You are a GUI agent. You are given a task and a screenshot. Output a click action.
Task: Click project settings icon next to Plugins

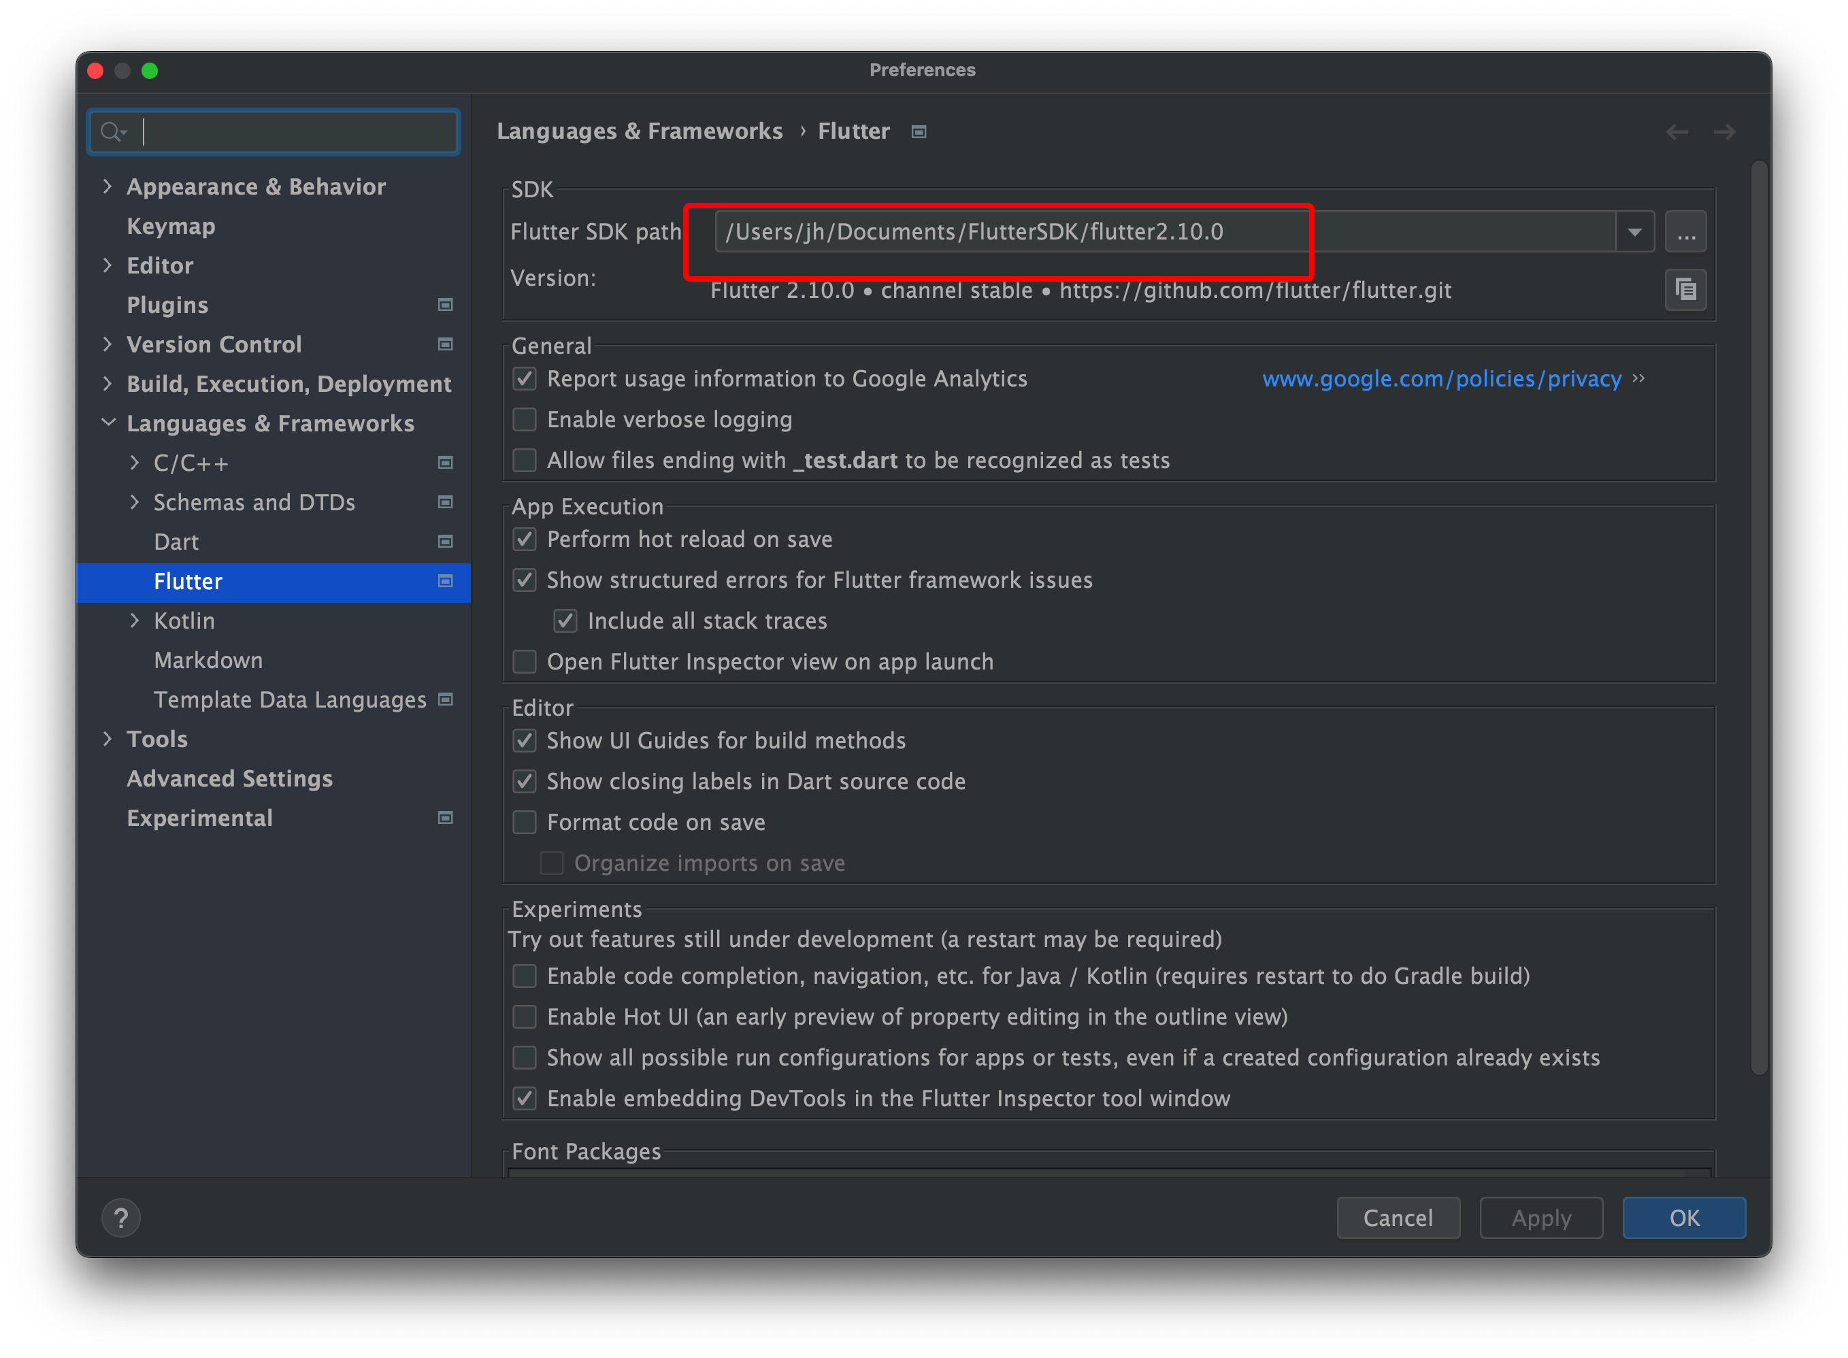[446, 305]
